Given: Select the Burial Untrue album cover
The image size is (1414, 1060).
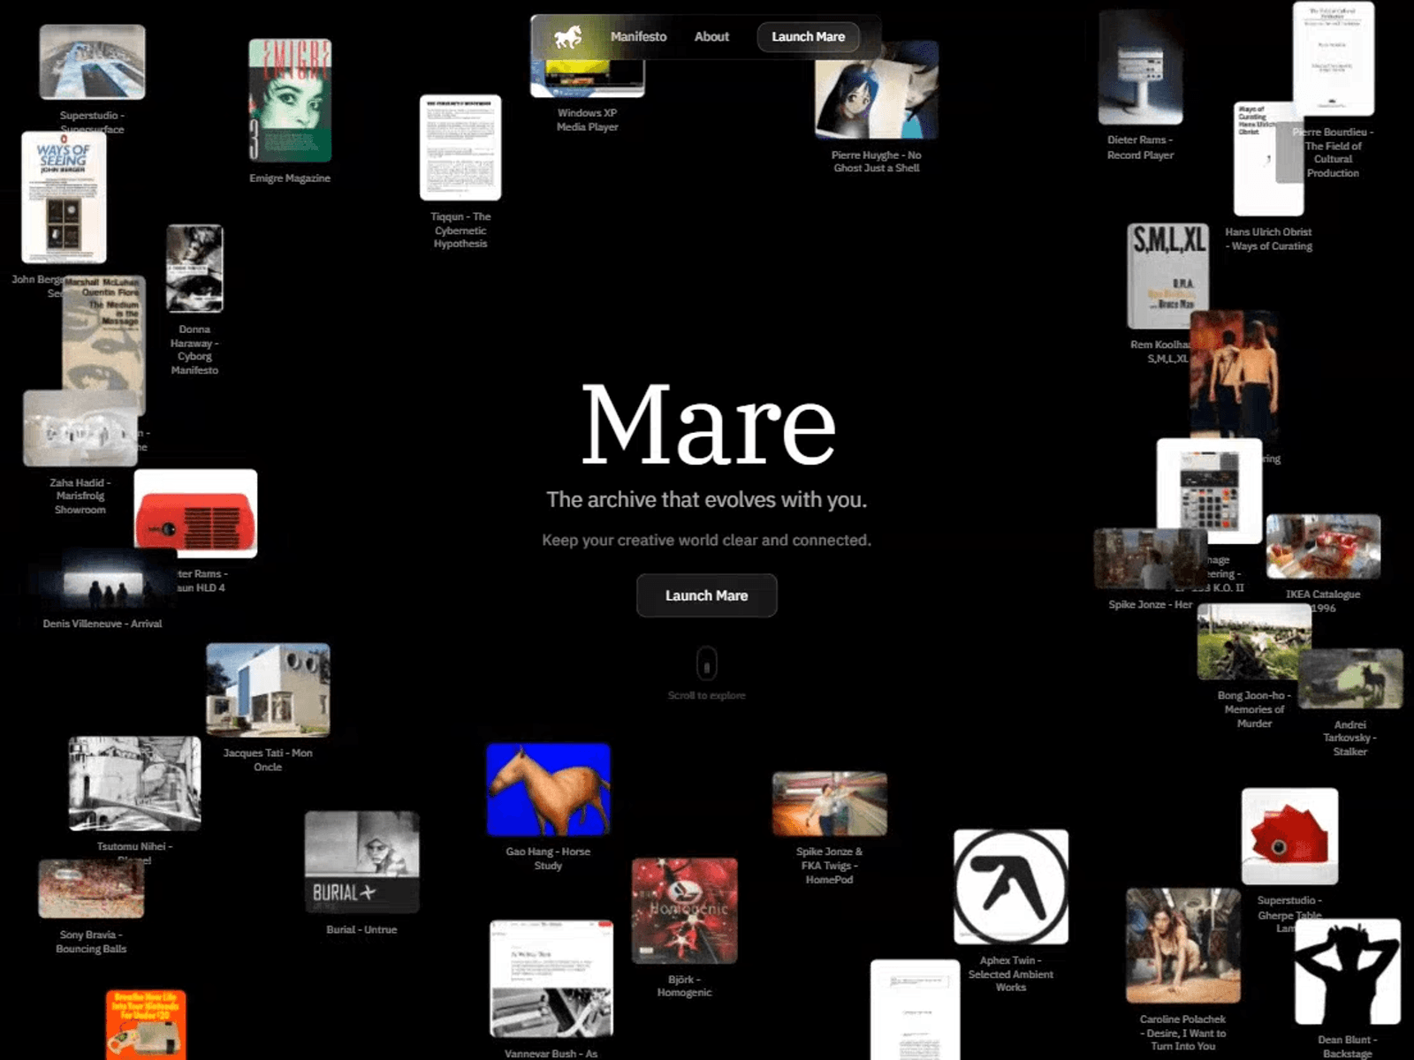Looking at the screenshot, I should [x=361, y=862].
